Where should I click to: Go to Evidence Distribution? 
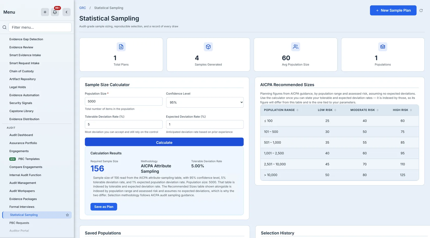coord(24,119)
